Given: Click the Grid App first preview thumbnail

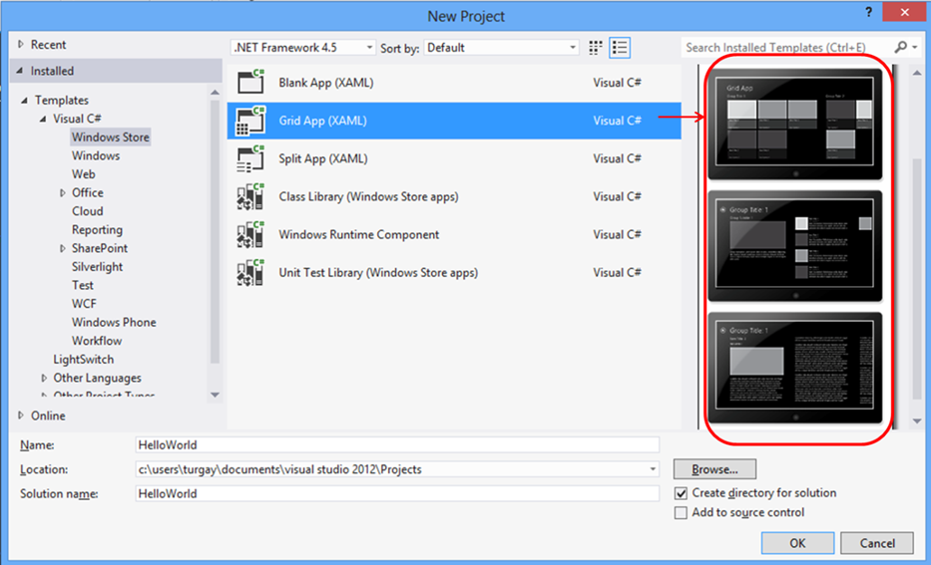Looking at the screenshot, I should [795, 126].
